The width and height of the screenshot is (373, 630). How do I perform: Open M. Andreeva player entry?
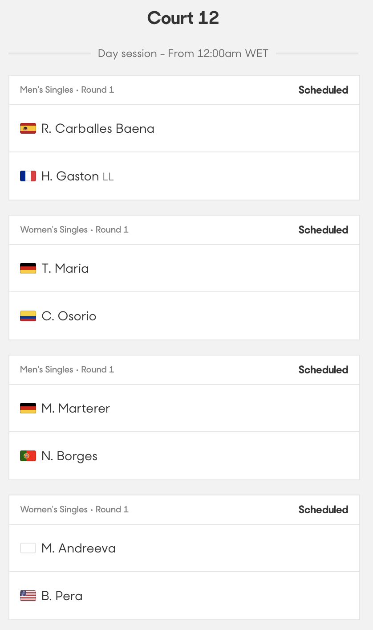(x=78, y=548)
